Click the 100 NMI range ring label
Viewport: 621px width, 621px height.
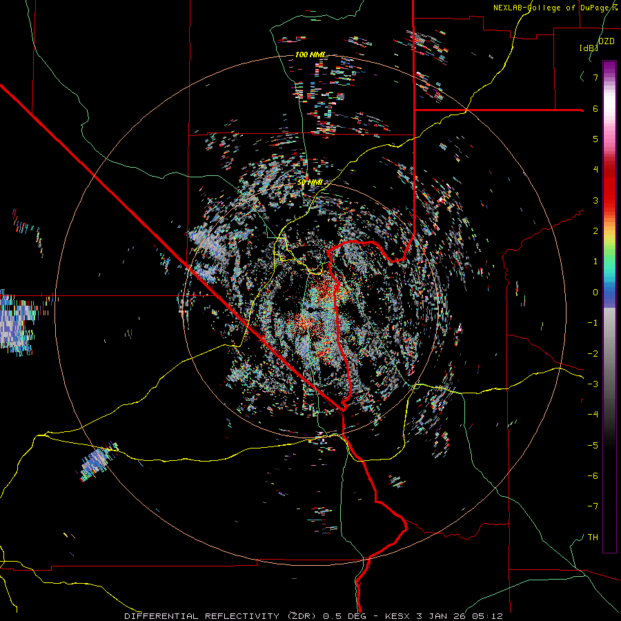(x=310, y=55)
